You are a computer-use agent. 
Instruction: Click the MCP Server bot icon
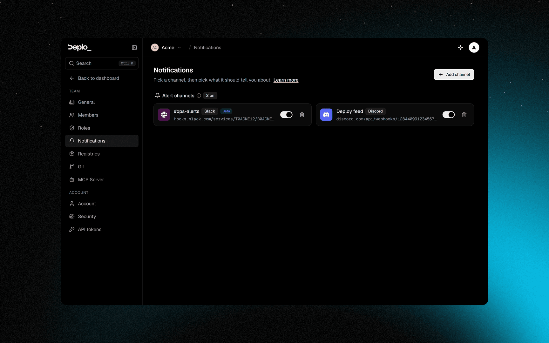pyautogui.click(x=72, y=179)
